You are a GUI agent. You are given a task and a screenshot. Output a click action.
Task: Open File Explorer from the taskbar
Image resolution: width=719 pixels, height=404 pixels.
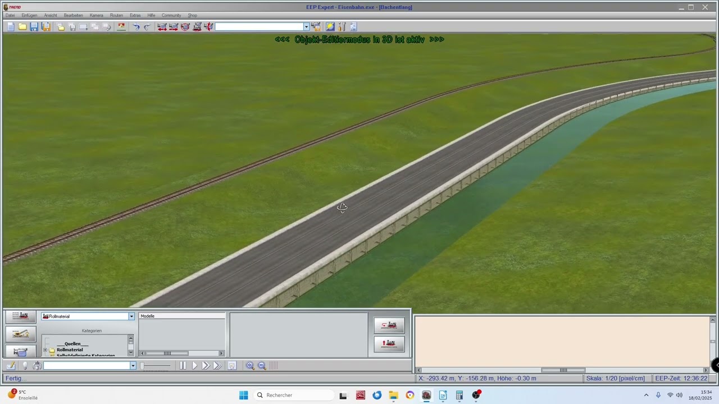point(393,395)
